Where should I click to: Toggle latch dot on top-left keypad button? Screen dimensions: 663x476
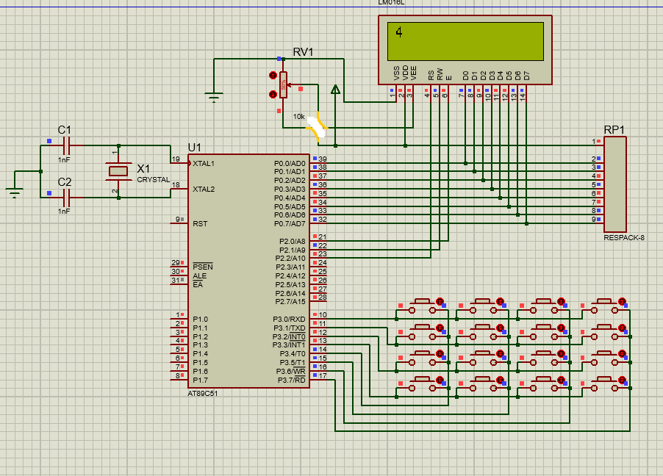(x=440, y=301)
